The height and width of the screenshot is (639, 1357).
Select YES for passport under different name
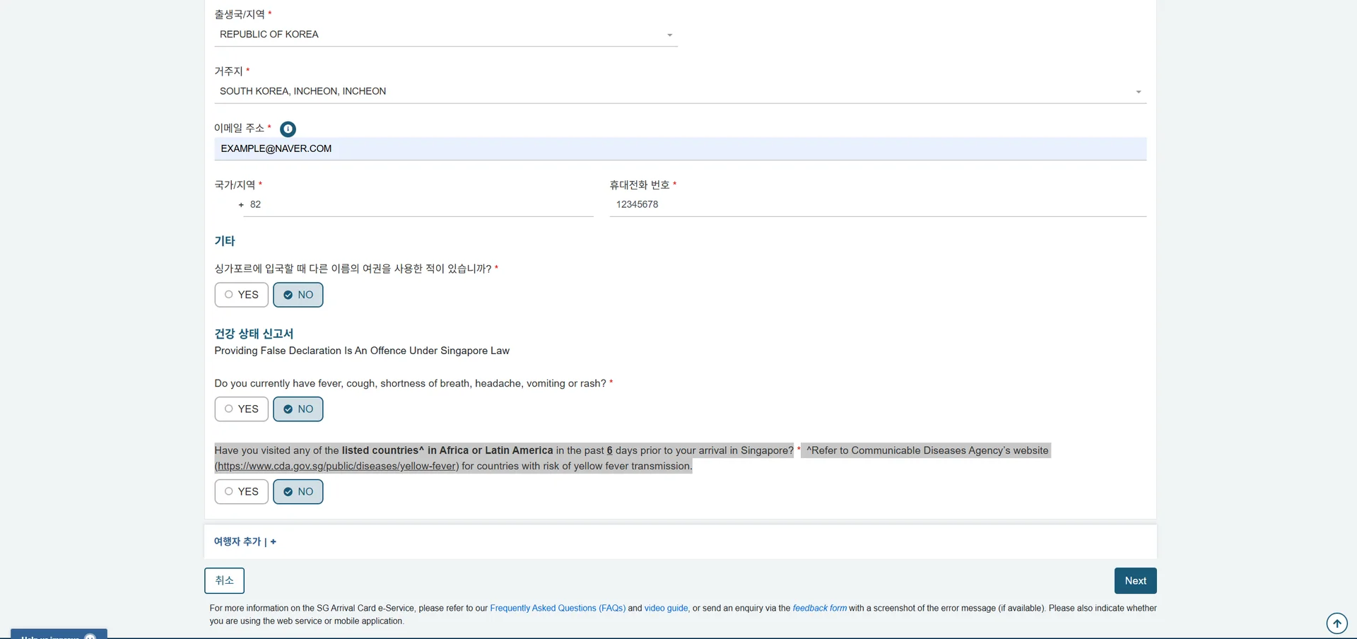coord(241,295)
